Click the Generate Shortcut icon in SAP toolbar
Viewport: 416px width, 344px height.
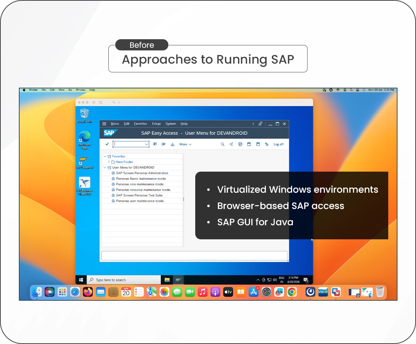(x=258, y=144)
